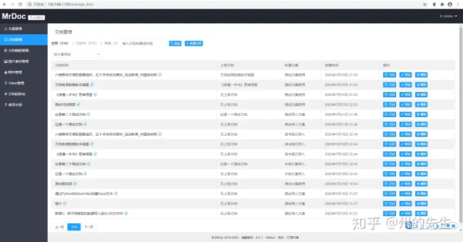Show the 全部 (216) documents tab
This screenshot has width=463, height=242.
pyautogui.click(x=60, y=43)
